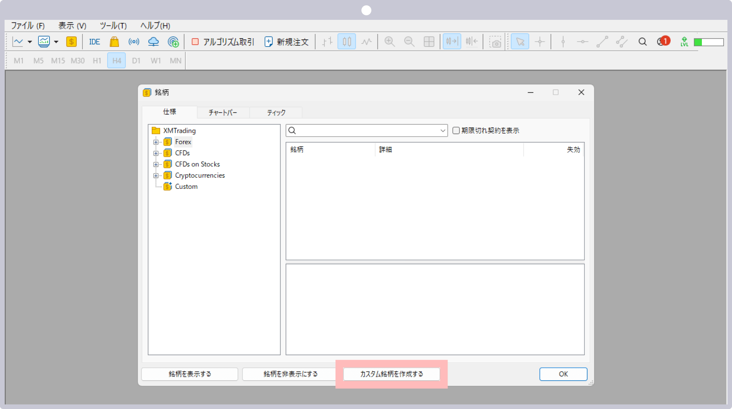Screen dimensions: 732x409
Task: Switch to the 仕様 tab
Action: click(x=170, y=112)
